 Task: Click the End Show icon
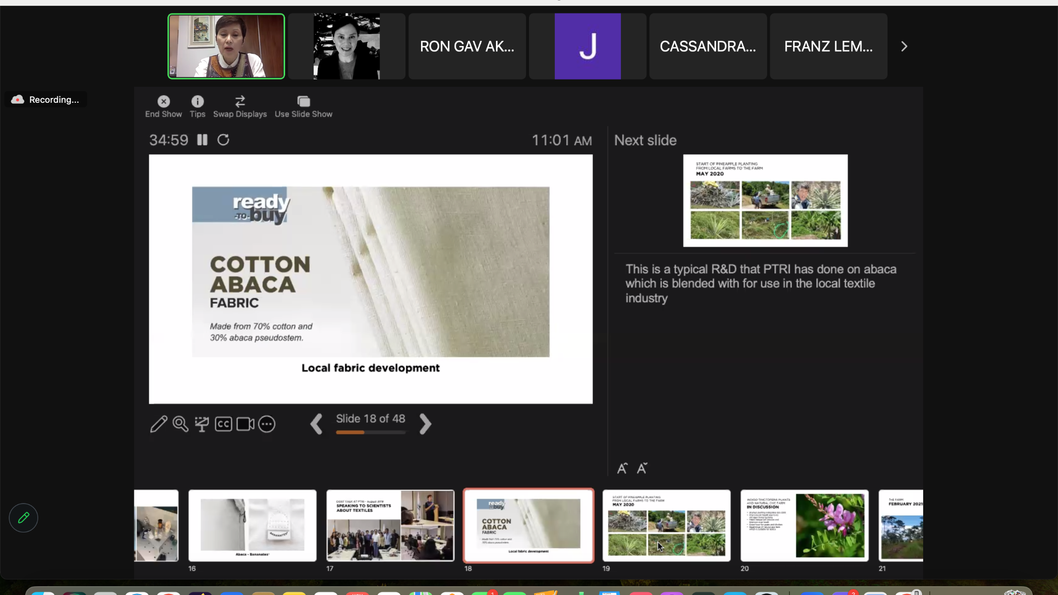(x=163, y=101)
